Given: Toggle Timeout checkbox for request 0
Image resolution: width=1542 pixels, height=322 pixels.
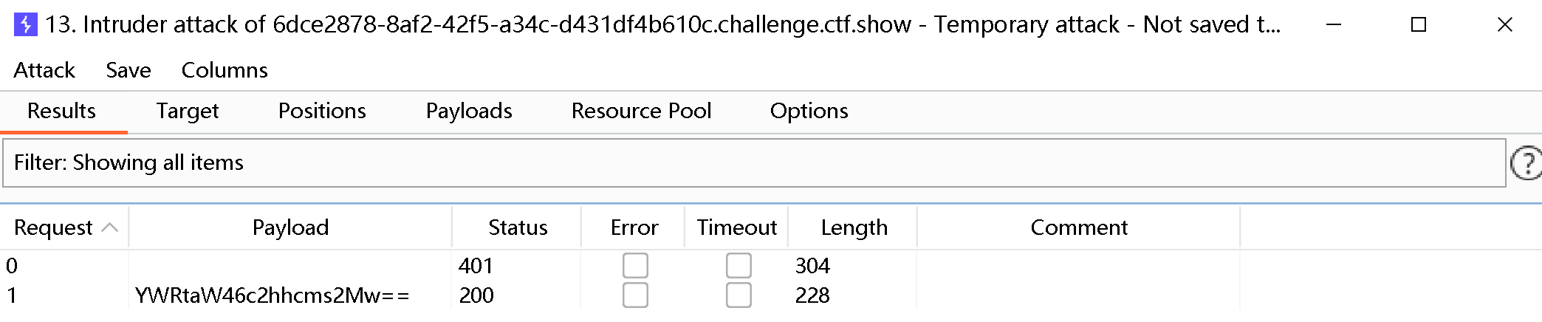Looking at the screenshot, I should pyautogui.click(x=739, y=266).
